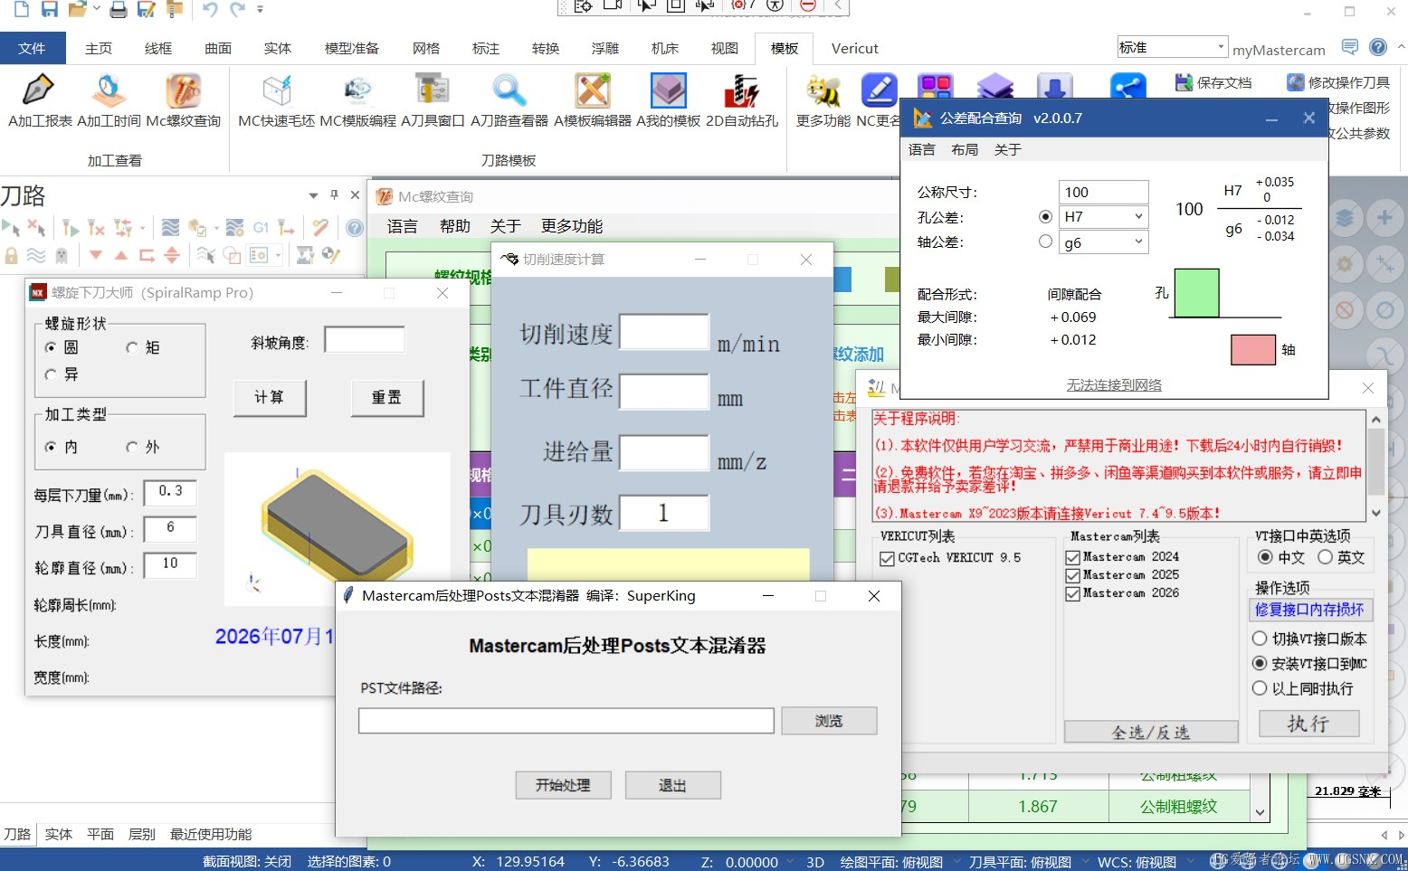1408x871 pixels.
Task: Open MC快速毛坯 tool
Action: pyautogui.click(x=276, y=91)
